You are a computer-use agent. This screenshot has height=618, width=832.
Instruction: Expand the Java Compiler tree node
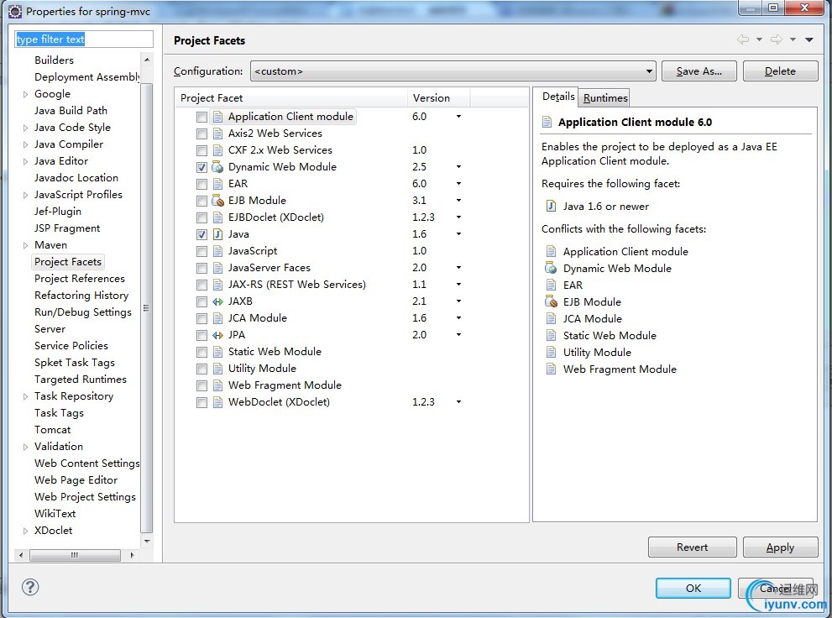coord(25,144)
